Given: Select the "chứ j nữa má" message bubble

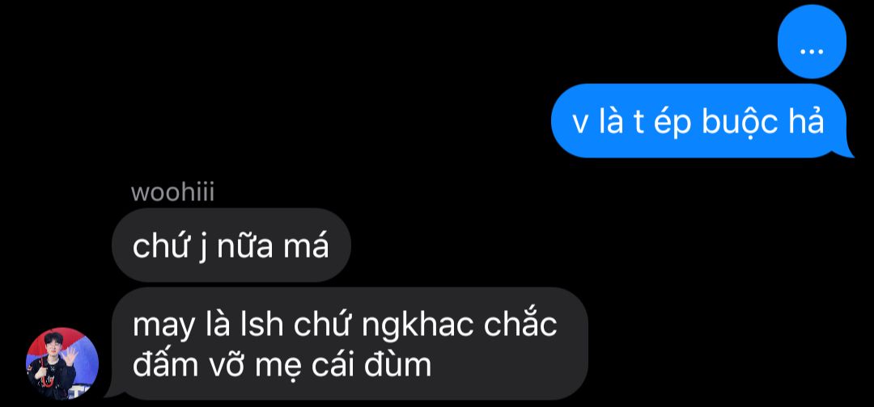Looking at the screenshot, I should 231,245.
